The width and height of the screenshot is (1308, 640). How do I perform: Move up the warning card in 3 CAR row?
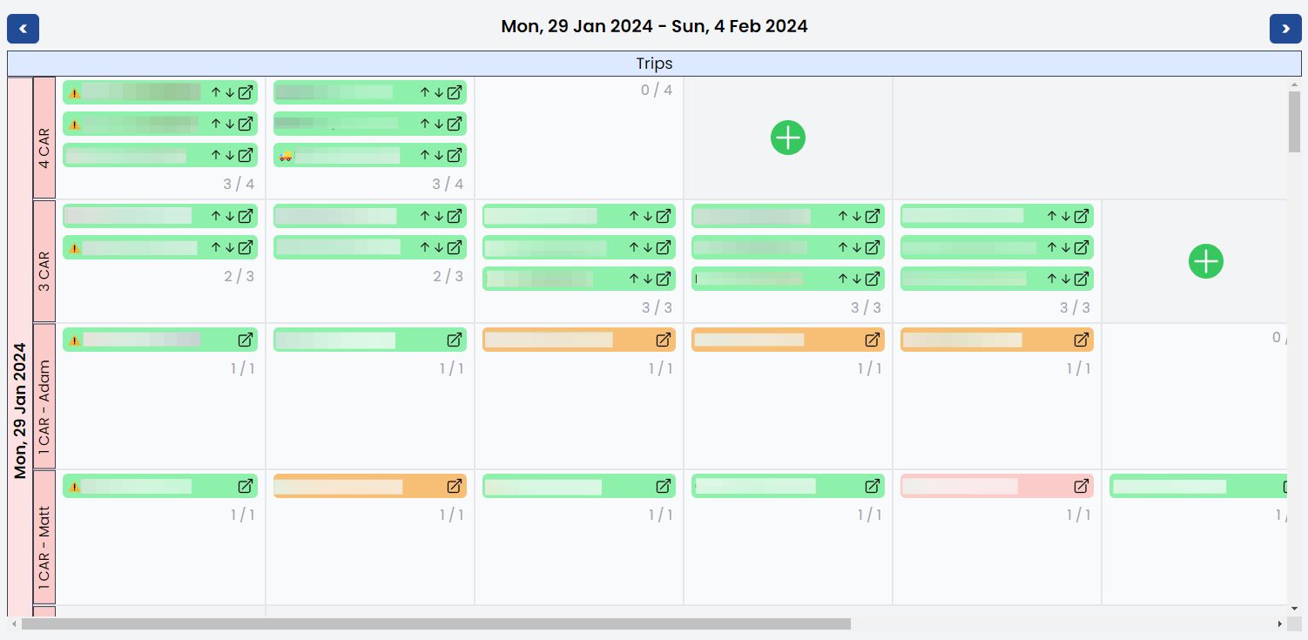[x=216, y=247]
